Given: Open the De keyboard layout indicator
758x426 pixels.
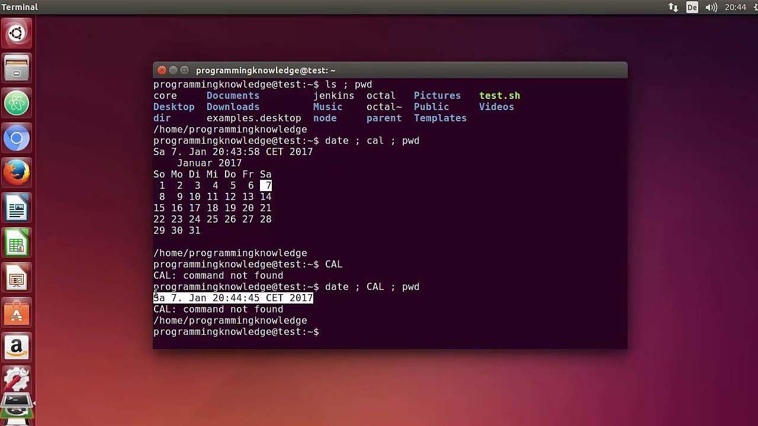Looking at the screenshot, I should click(x=692, y=7).
